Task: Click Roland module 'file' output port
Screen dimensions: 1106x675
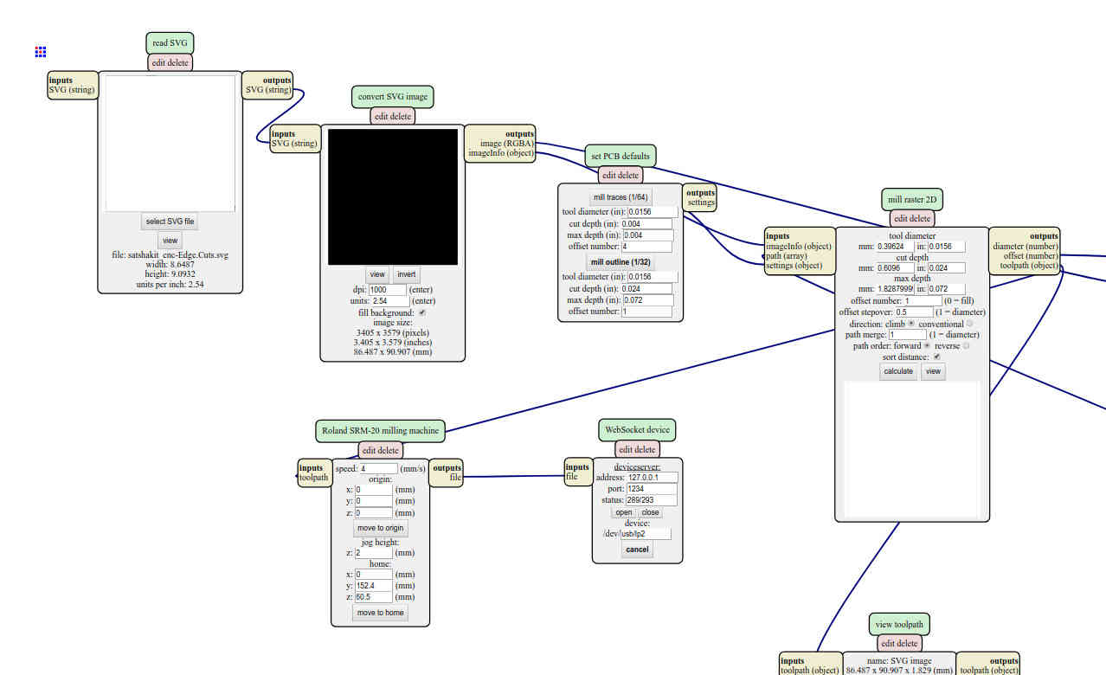Action: [455, 477]
